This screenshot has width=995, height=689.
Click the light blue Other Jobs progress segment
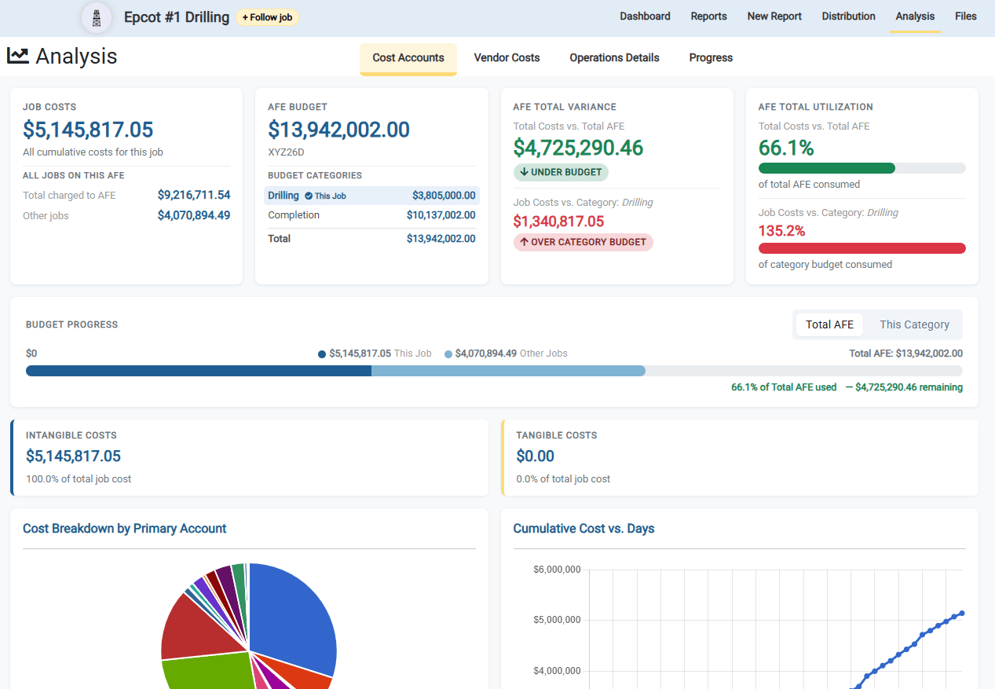tap(508, 371)
